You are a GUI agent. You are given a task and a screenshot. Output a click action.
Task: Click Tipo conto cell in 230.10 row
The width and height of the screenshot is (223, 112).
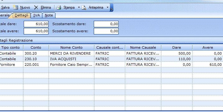point(12,59)
